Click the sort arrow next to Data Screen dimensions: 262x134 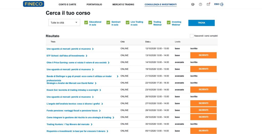[x=150, y=42]
